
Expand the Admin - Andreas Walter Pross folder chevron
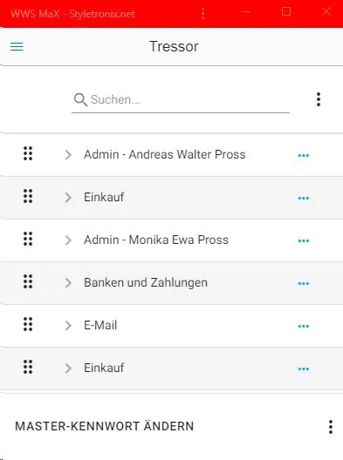(x=68, y=154)
